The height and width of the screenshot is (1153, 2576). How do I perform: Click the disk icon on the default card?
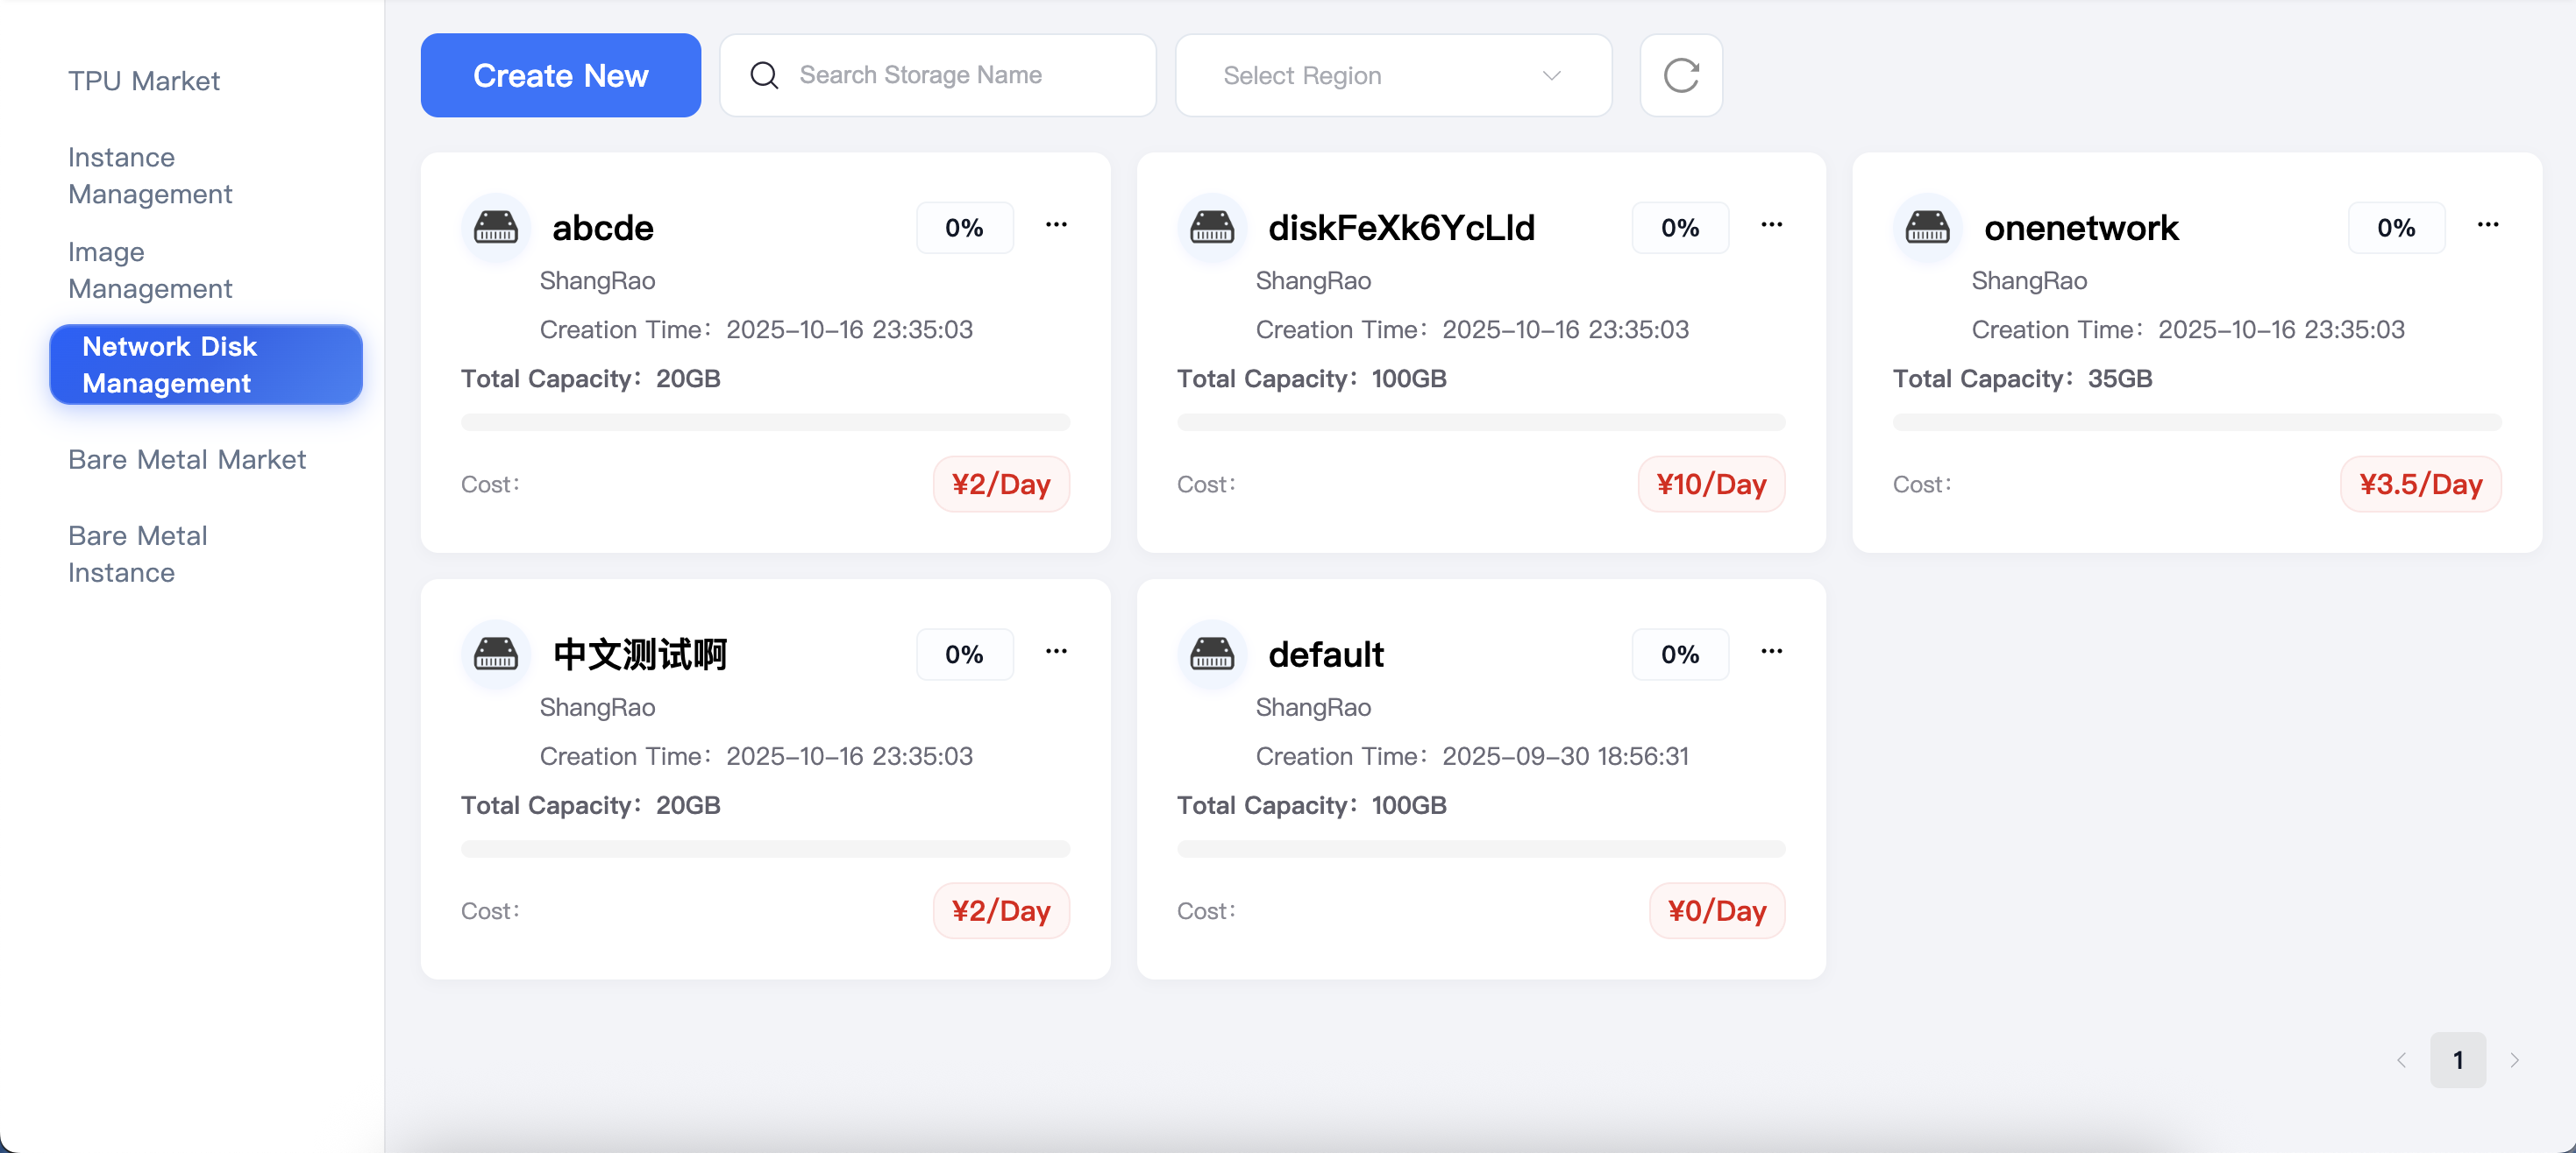tap(1213, 654)
